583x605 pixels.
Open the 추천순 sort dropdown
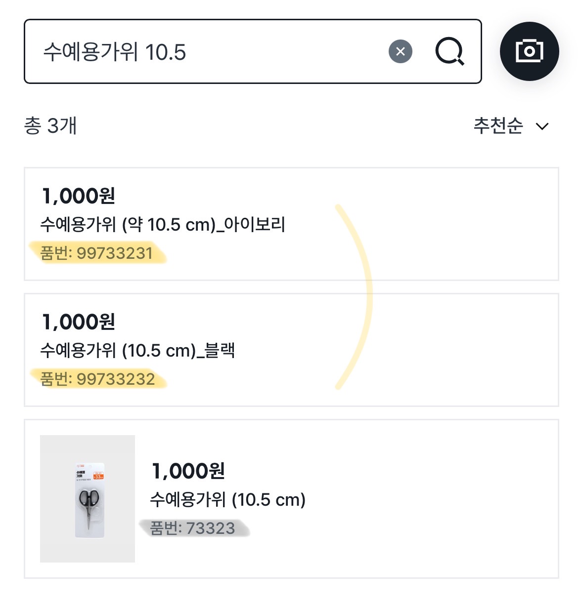click(498, 126)
